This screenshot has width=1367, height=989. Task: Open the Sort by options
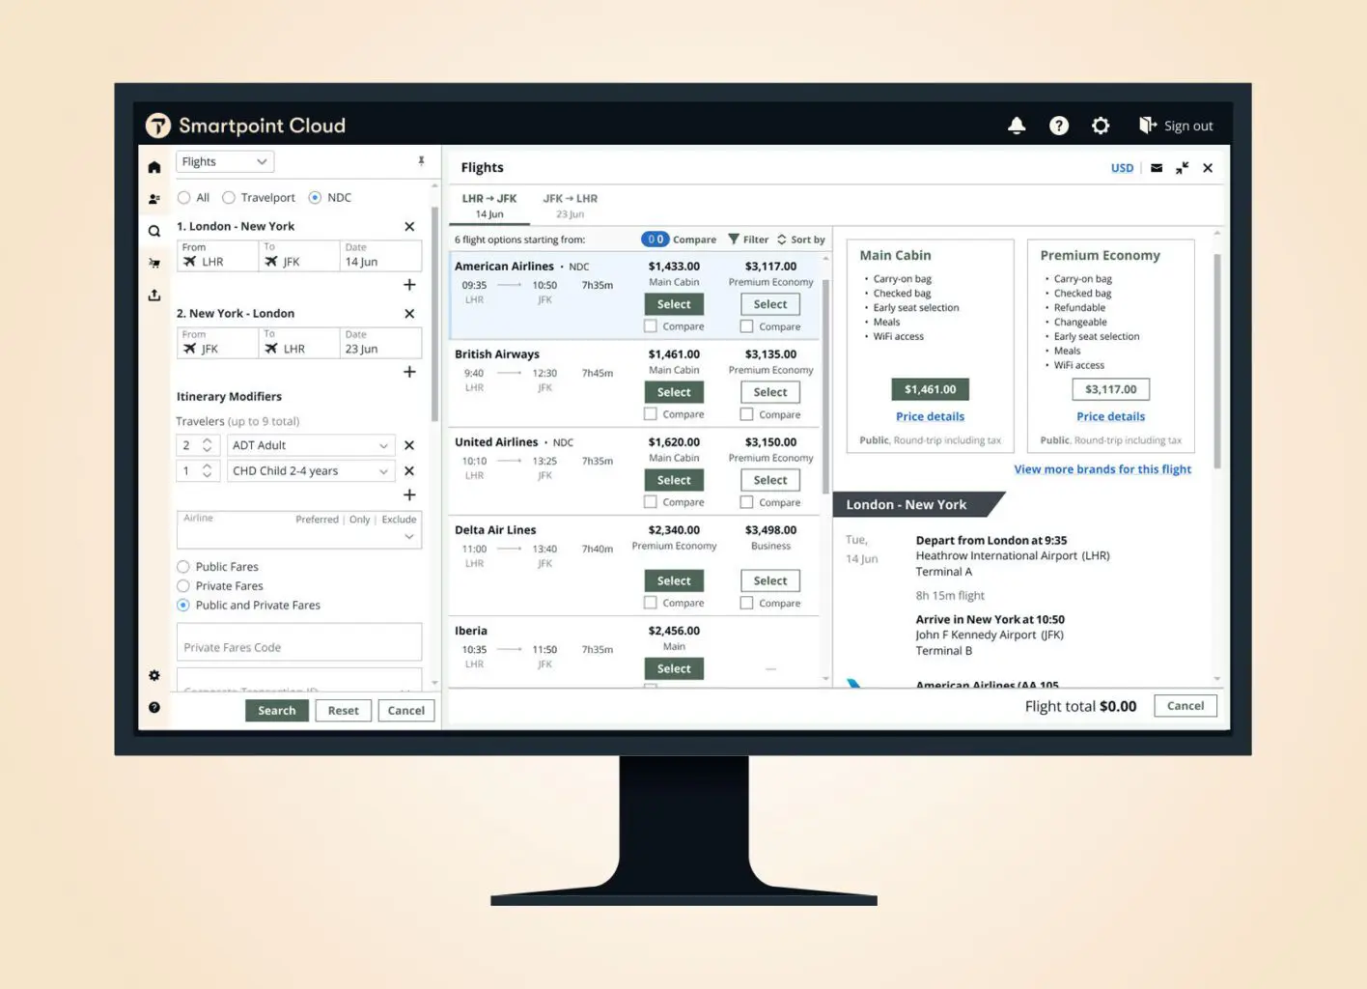(x=801, y=240)
